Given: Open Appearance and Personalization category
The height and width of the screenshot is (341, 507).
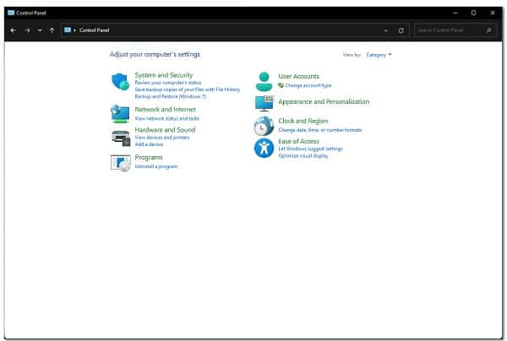Looking at the screenshot, I should coord(324,102).
